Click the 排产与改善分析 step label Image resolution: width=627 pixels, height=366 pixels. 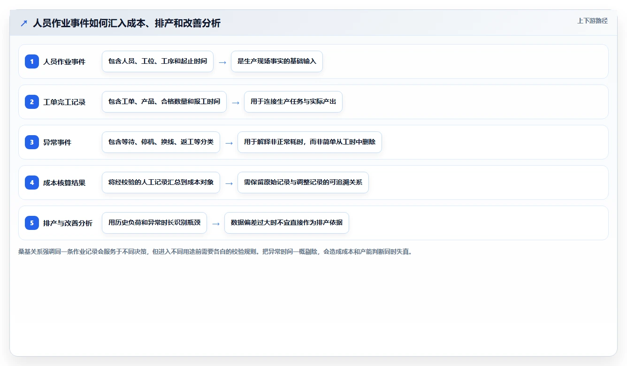(x=68, y=223)
